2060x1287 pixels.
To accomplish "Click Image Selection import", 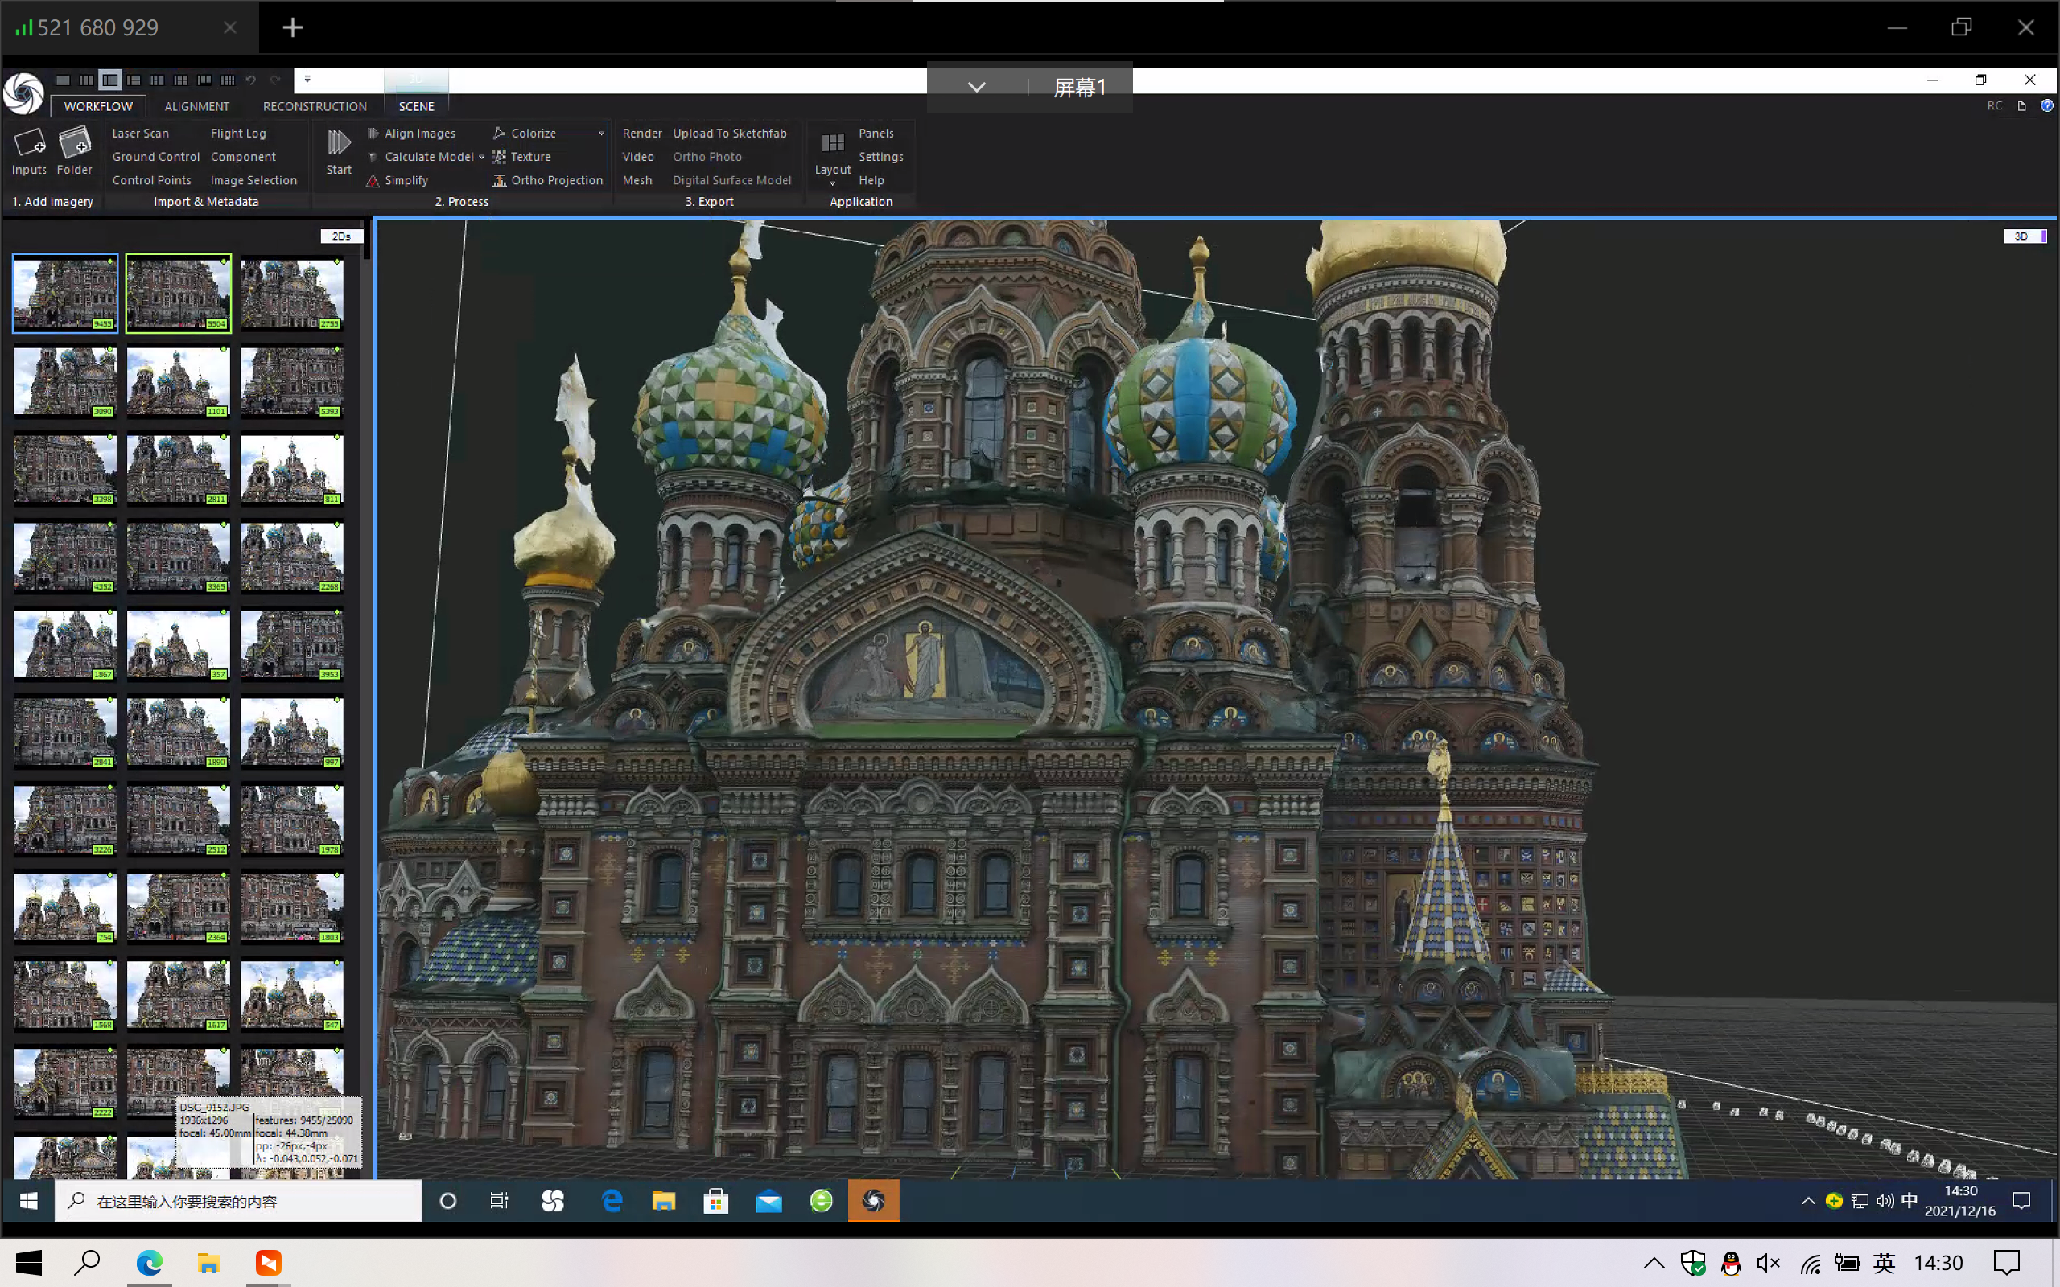I will click(x=253, y=180).
